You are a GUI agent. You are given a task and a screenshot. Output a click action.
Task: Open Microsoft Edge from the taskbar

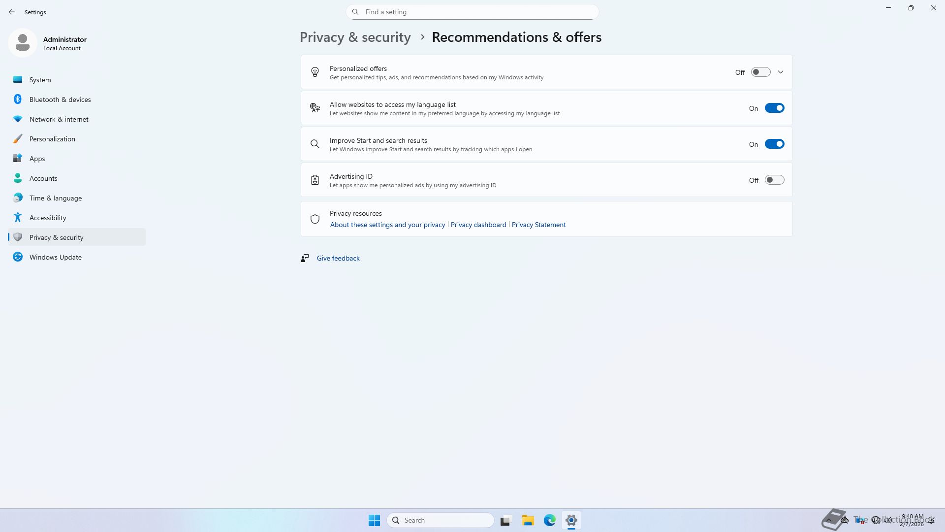[549, 520]
